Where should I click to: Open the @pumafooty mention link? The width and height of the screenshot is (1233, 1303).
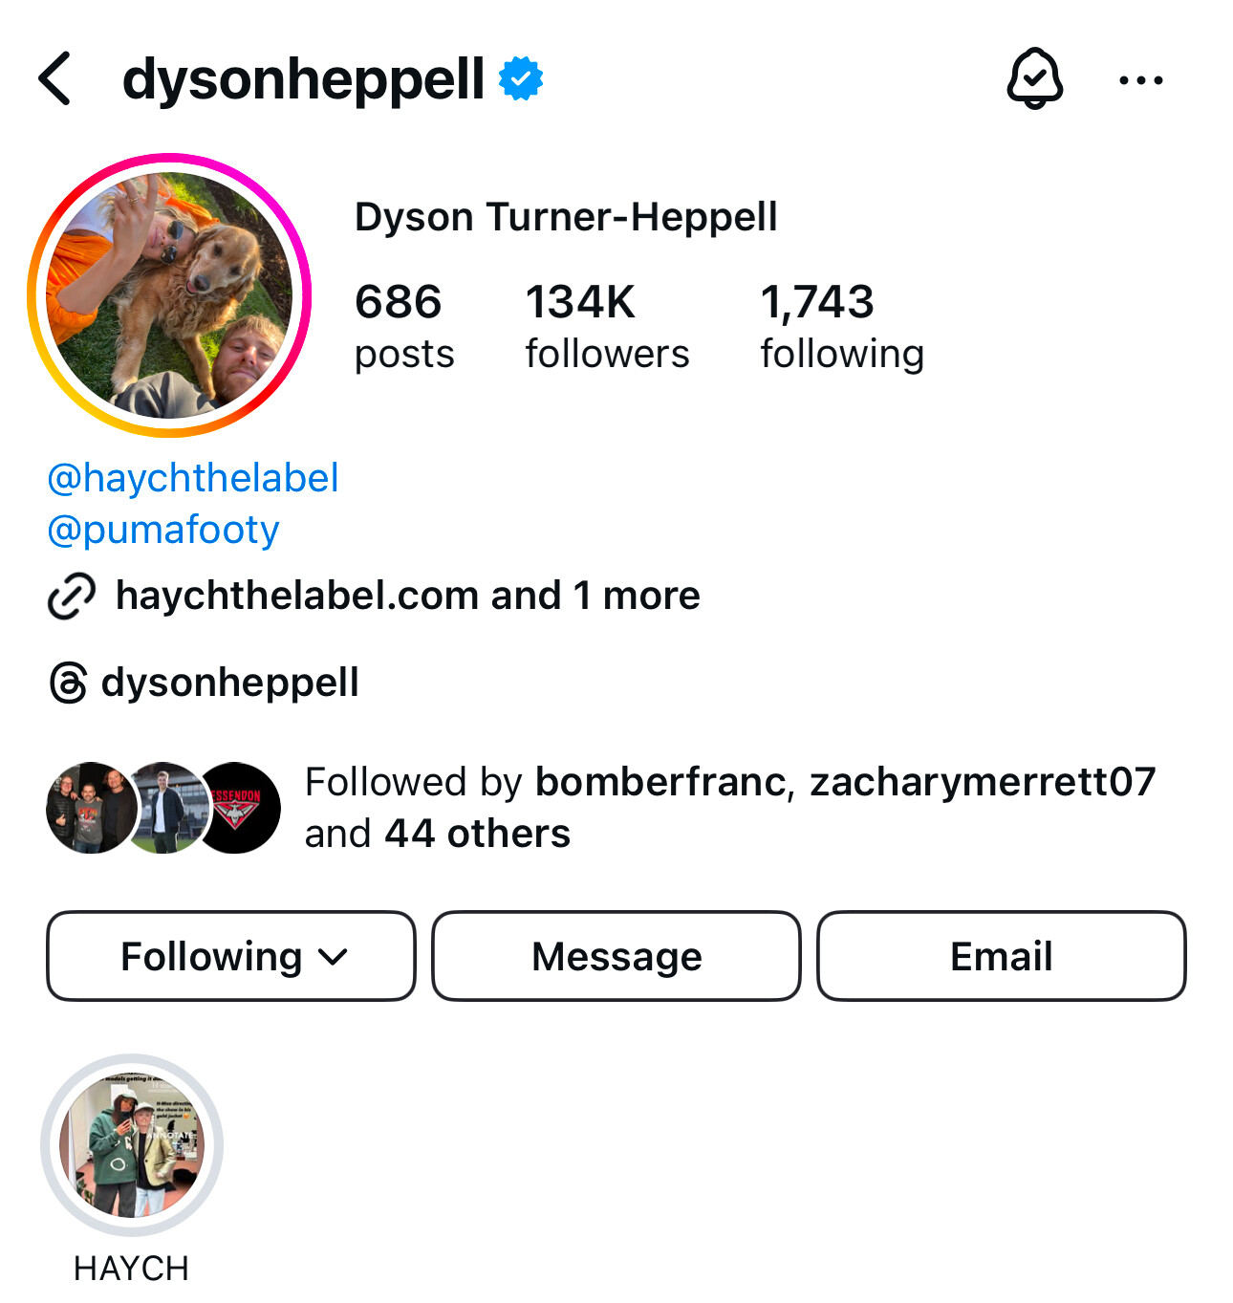pyautogui.click(x=163, y=530)
